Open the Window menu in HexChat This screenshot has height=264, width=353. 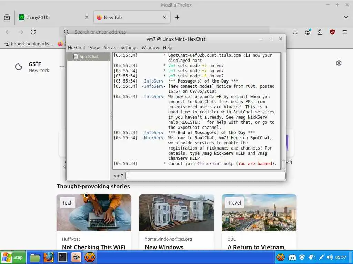click(150, 47)
